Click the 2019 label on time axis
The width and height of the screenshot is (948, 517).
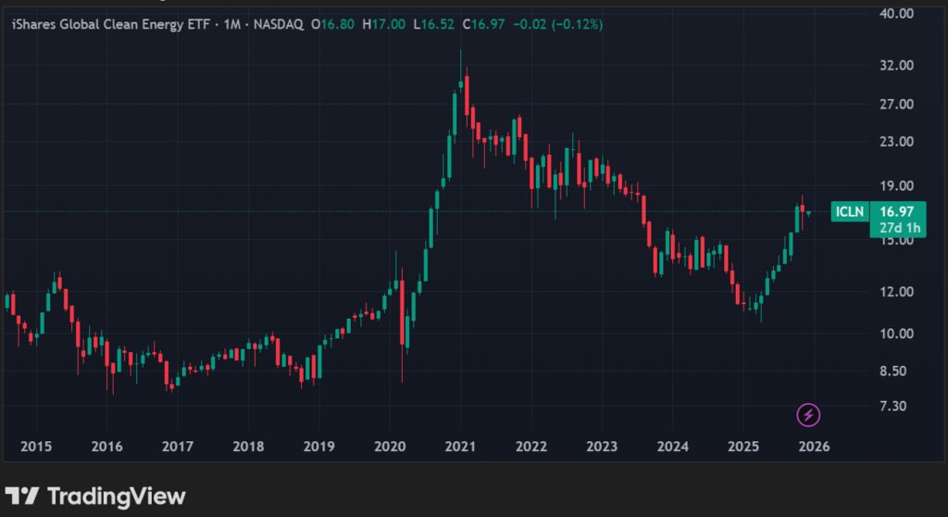click(x=319, y=447)
